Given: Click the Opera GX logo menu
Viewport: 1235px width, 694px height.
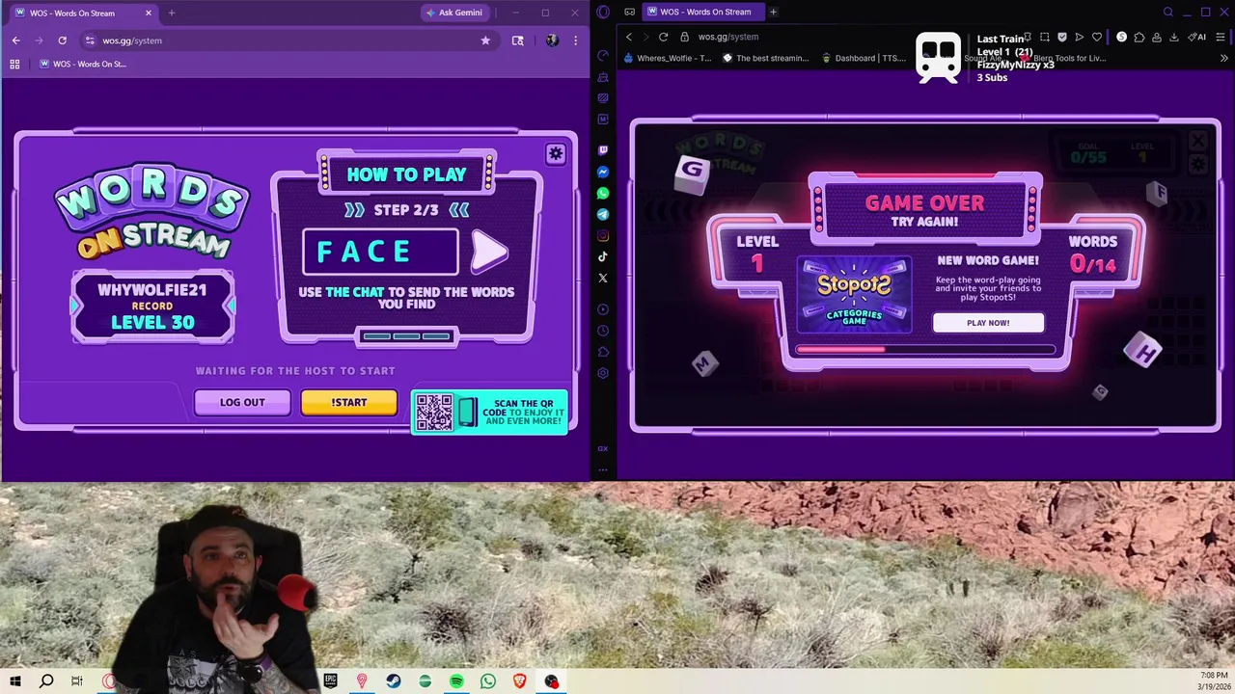Looking at the screenshot, I should click(603, 12).
